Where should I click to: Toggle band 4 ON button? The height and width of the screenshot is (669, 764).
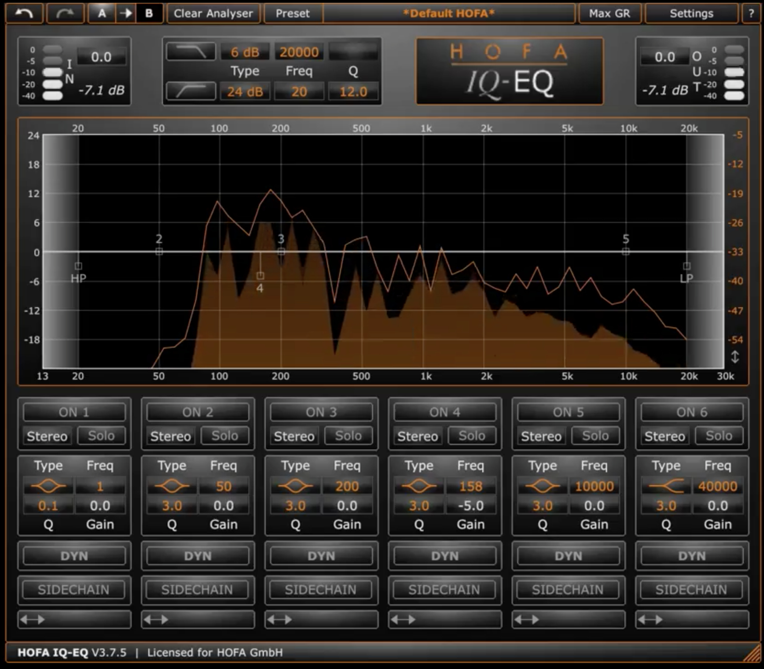(445, 412)
